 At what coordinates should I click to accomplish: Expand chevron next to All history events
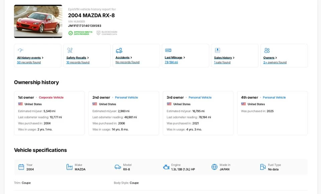pos(42,58)
